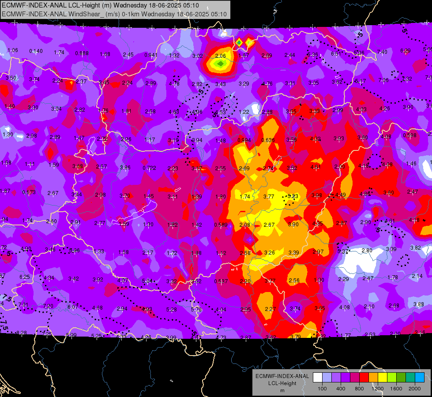The width and height of the screenshot is (432, 397).
Task: Click the wind shear value 5.04
Action: pos(147,281)
